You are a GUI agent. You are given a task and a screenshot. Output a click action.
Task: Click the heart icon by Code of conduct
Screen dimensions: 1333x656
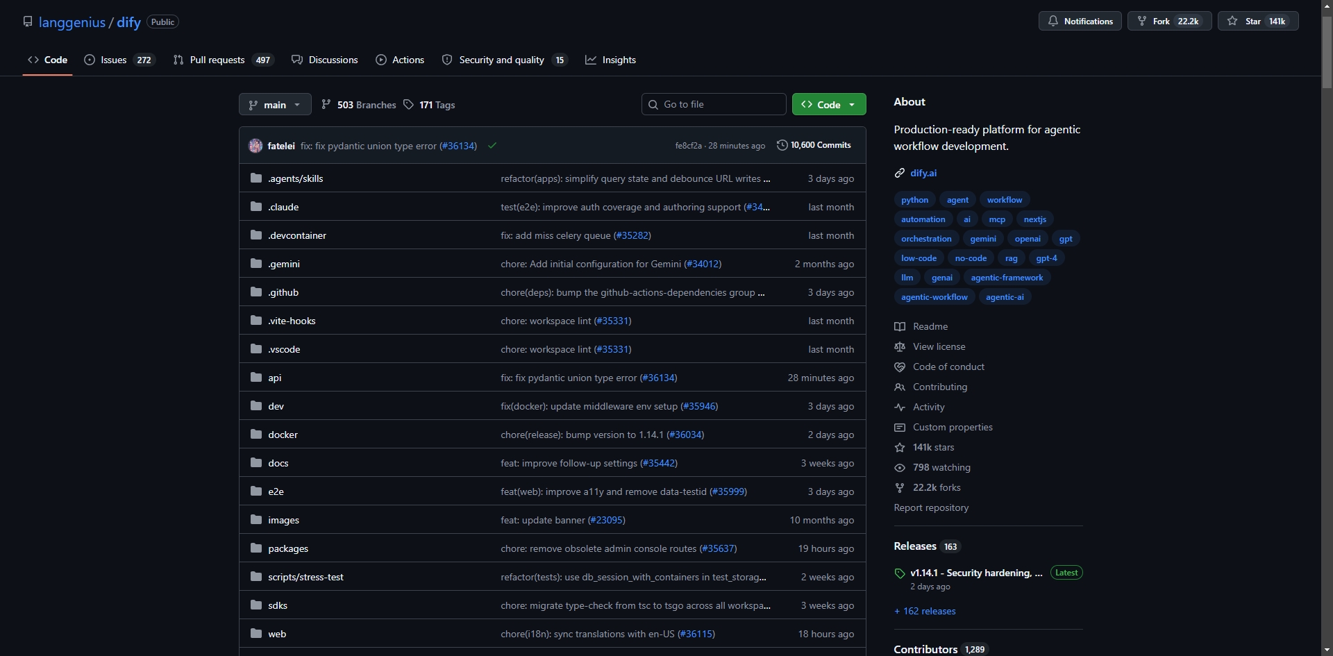900,367
